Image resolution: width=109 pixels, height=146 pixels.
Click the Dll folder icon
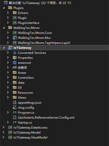click(x=15, y=87)
